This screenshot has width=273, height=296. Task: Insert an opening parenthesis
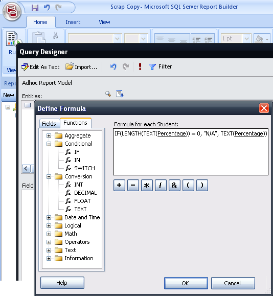click(188, 185)
